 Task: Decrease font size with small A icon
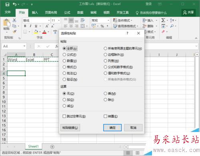pos(53,26)
